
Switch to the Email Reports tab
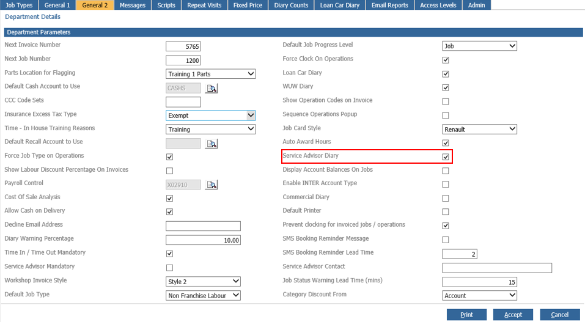(x=389, y=5)
